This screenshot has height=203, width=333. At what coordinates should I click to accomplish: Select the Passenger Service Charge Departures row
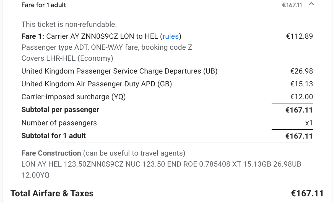tap(119, 71)
